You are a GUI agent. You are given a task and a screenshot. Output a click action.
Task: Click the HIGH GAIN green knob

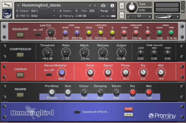[x=159, y=32]
